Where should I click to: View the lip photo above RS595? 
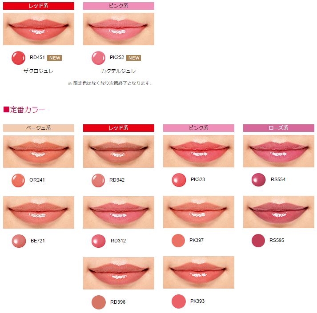pos(279,212)
